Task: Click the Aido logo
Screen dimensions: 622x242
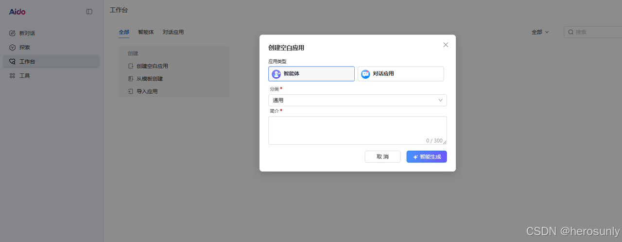Action: (x=17, y=11)
